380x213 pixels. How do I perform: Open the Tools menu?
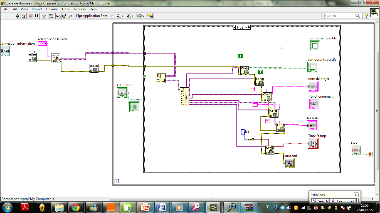click(65, 9)
